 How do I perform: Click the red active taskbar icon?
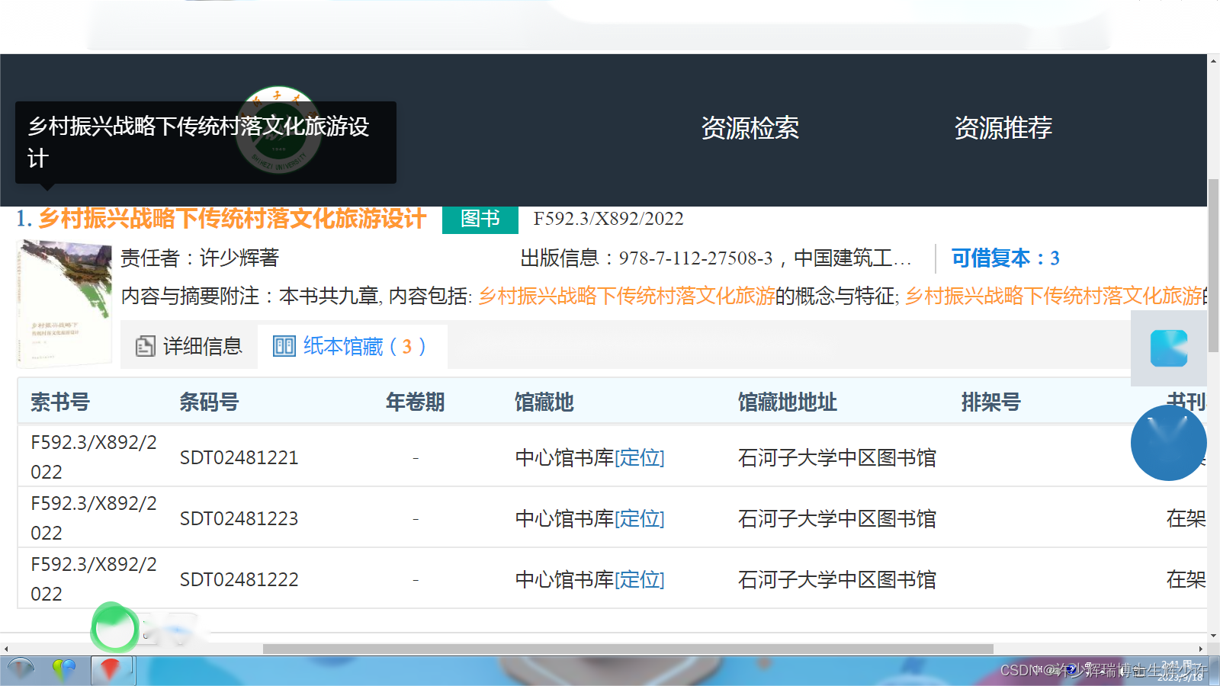111,670
